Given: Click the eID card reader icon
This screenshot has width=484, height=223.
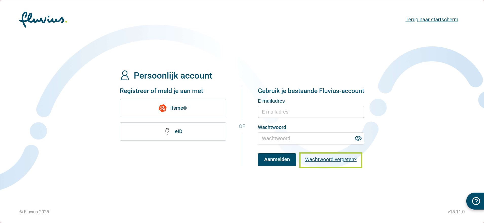Looking at the screenshot, I should pos(167,131).
